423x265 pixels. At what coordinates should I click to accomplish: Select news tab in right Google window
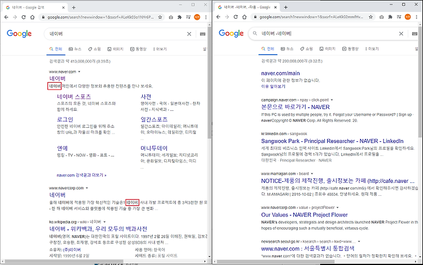click(x=287, y=49)
